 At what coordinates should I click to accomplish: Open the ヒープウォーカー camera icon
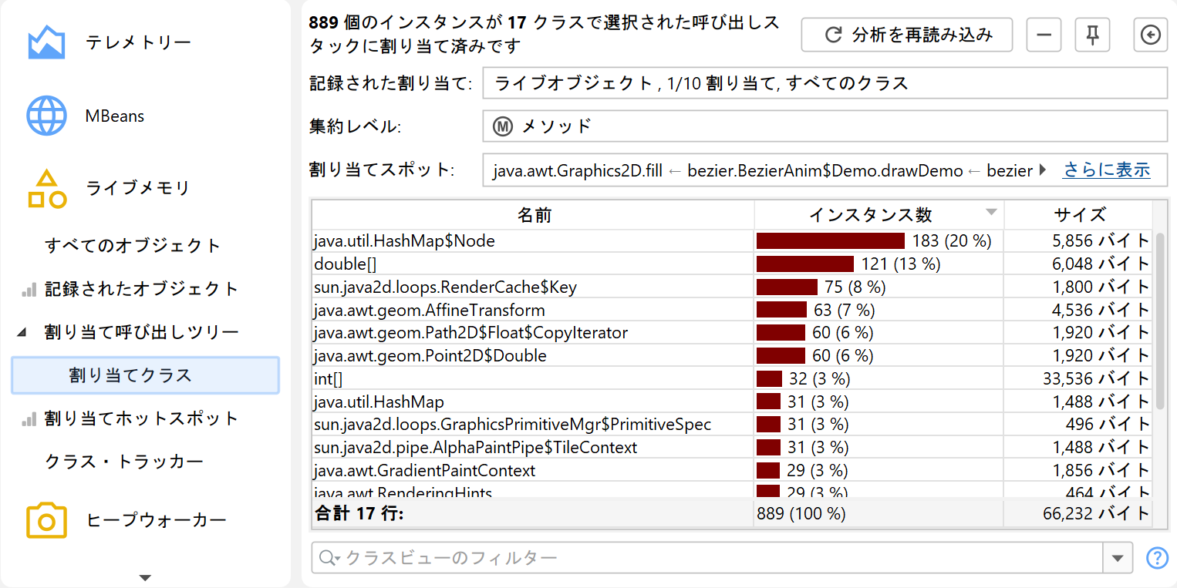46,520
